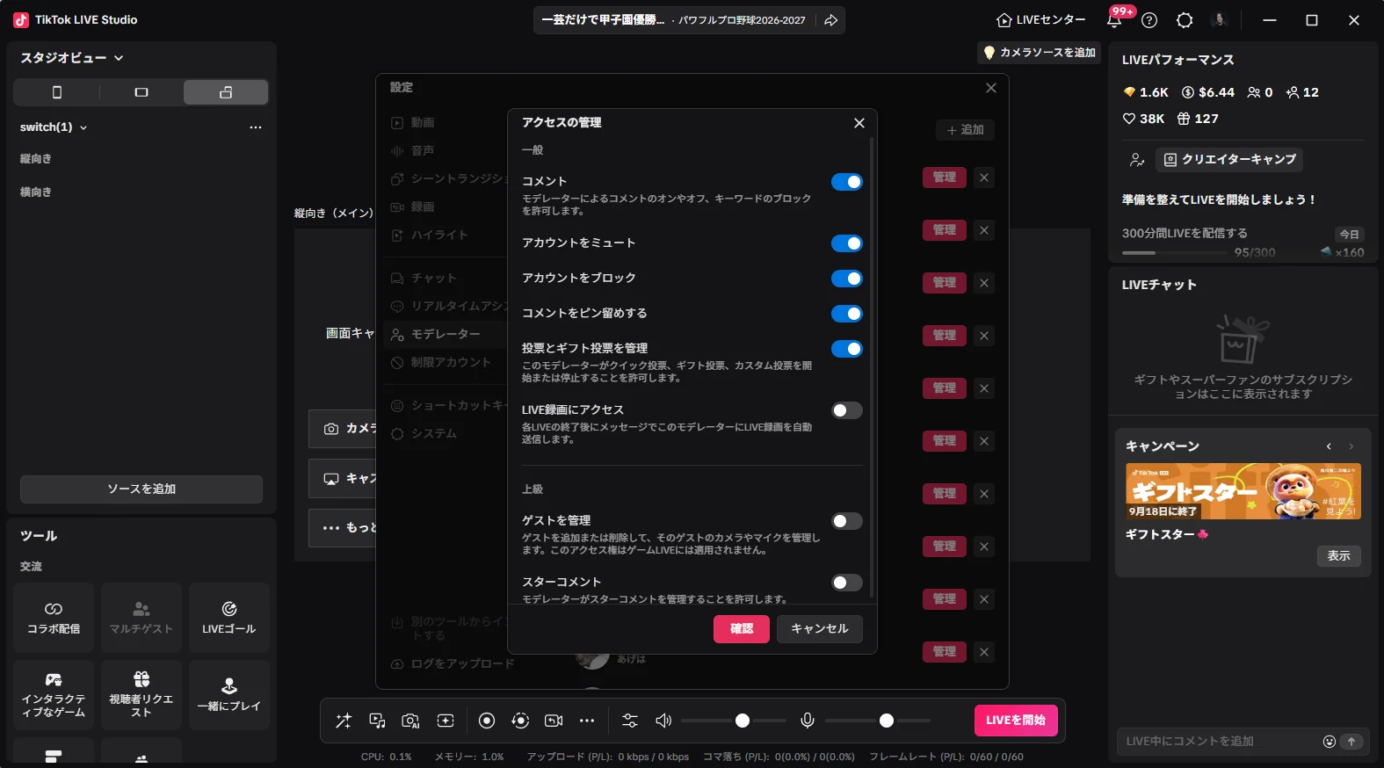
Task: Toggle the コメントをピン留めする switch
Action: pos(847,314)
